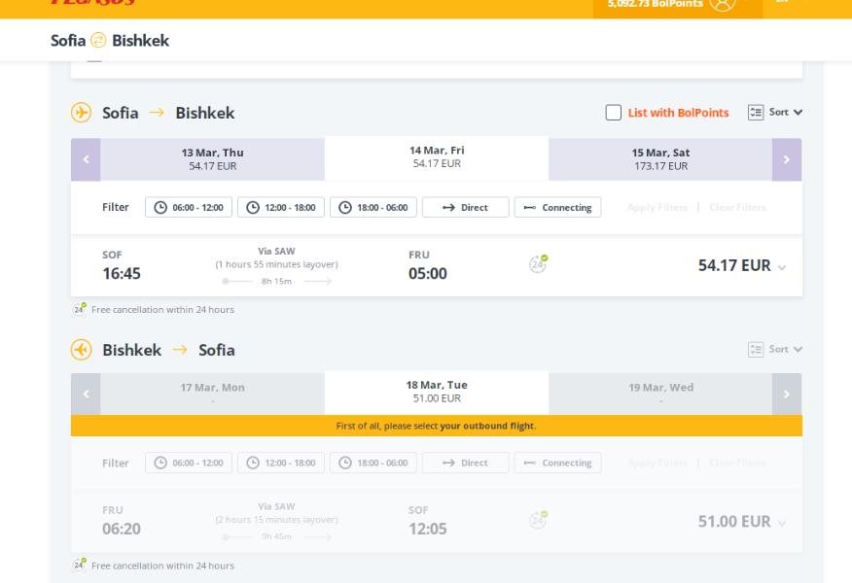This screenshot has height=583, width=852.
Task: Click the swap route icon between Sofia and Bishkek
Action: [98, 40]
